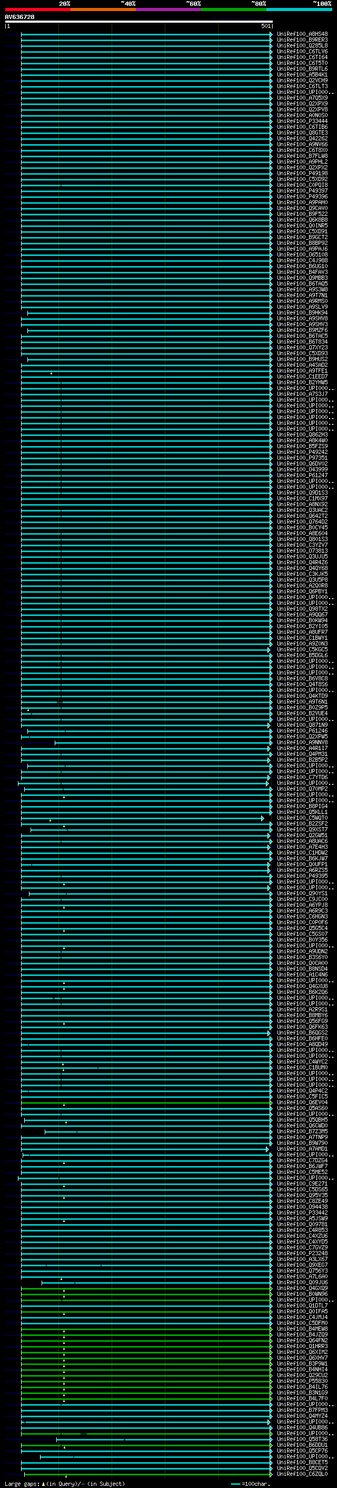Select hit UniRef100_Q0INR5
Image resolution: width=337 pixels, height=1488 pixels.
tap(302, 226)
